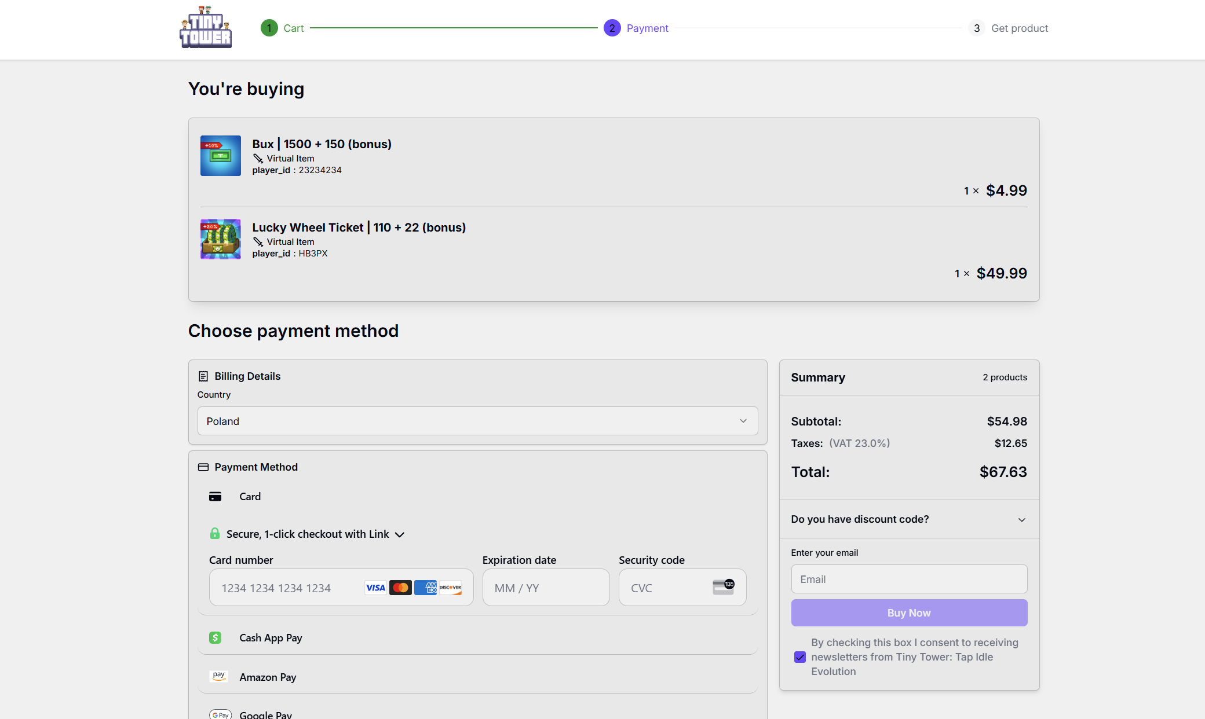Image resolution: width=1205 pixels, height=719 pixels.
Task: Click the Billing Details document icon
Action: 203,376
